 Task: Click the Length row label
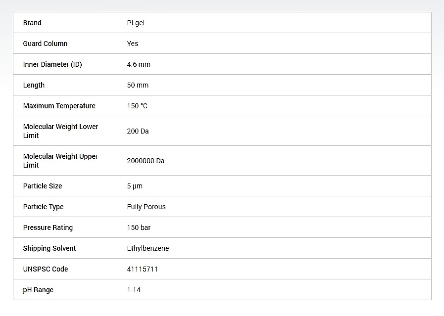click(34, 85)
